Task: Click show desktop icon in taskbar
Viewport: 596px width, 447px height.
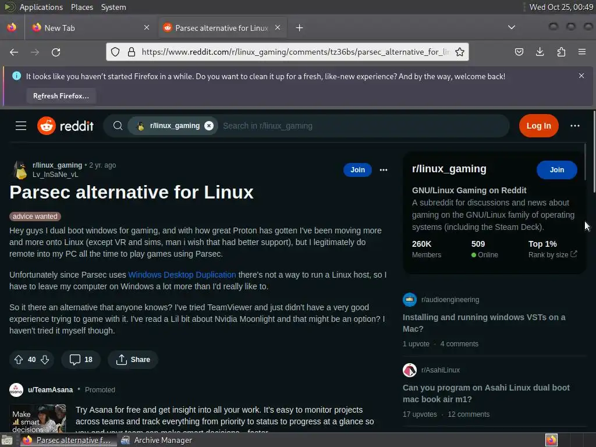Action: pos(7,440)
